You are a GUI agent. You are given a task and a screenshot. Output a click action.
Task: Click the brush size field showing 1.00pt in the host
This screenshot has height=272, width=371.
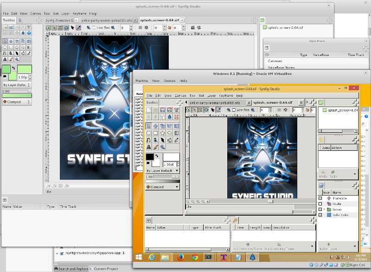point(23,77)
